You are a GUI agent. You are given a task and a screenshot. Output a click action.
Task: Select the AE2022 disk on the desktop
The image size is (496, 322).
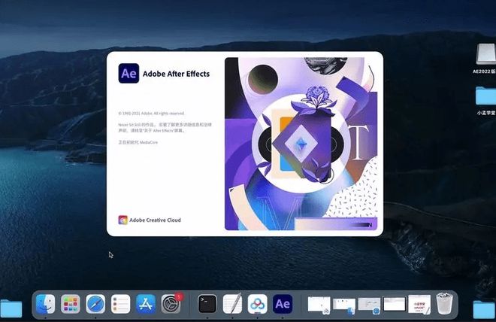click(485, 59)
